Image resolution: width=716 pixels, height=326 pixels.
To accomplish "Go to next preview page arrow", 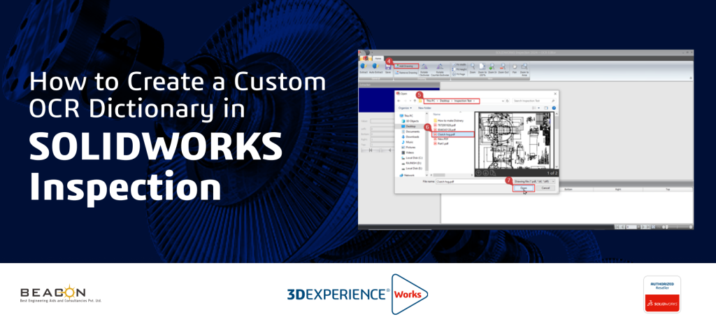I will click(x=485, y=173).
